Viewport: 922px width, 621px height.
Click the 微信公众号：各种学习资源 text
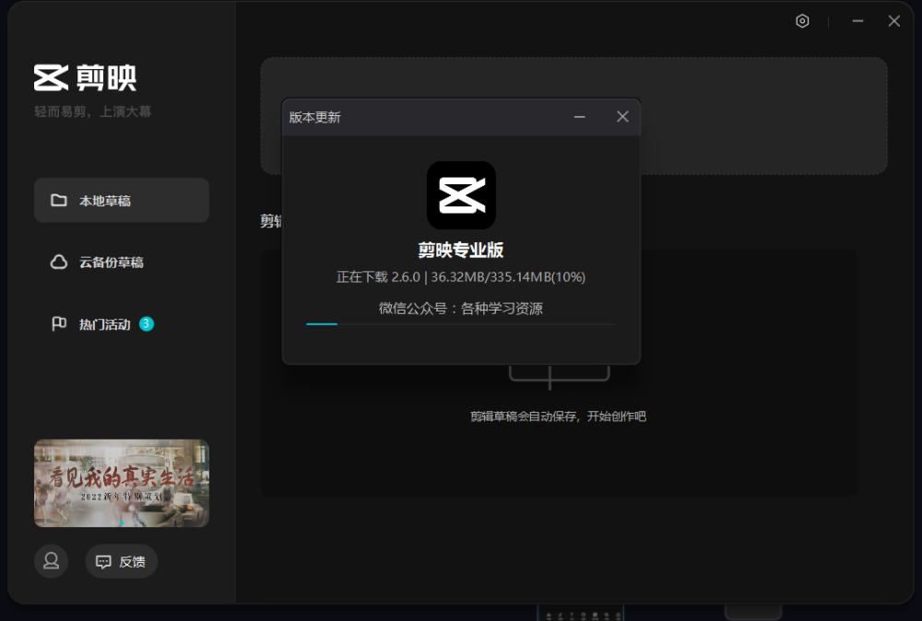(461, 309)
